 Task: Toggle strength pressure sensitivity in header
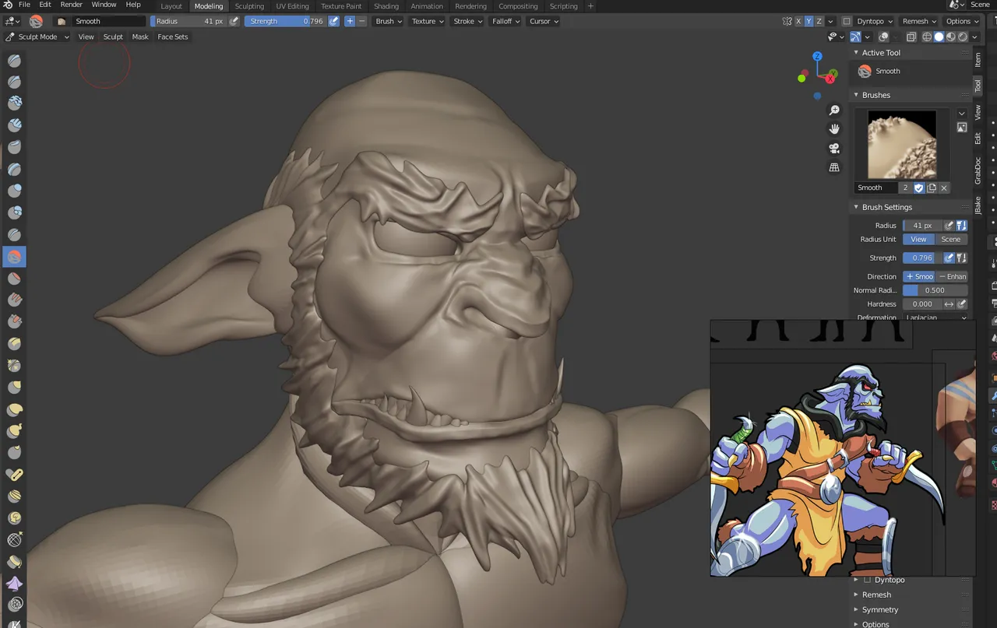(x=334, y=21)
